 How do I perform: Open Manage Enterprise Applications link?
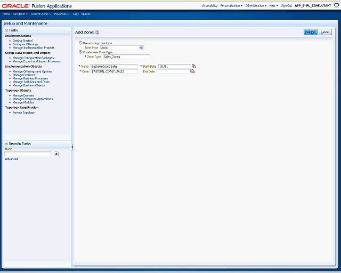click(33, 99)
